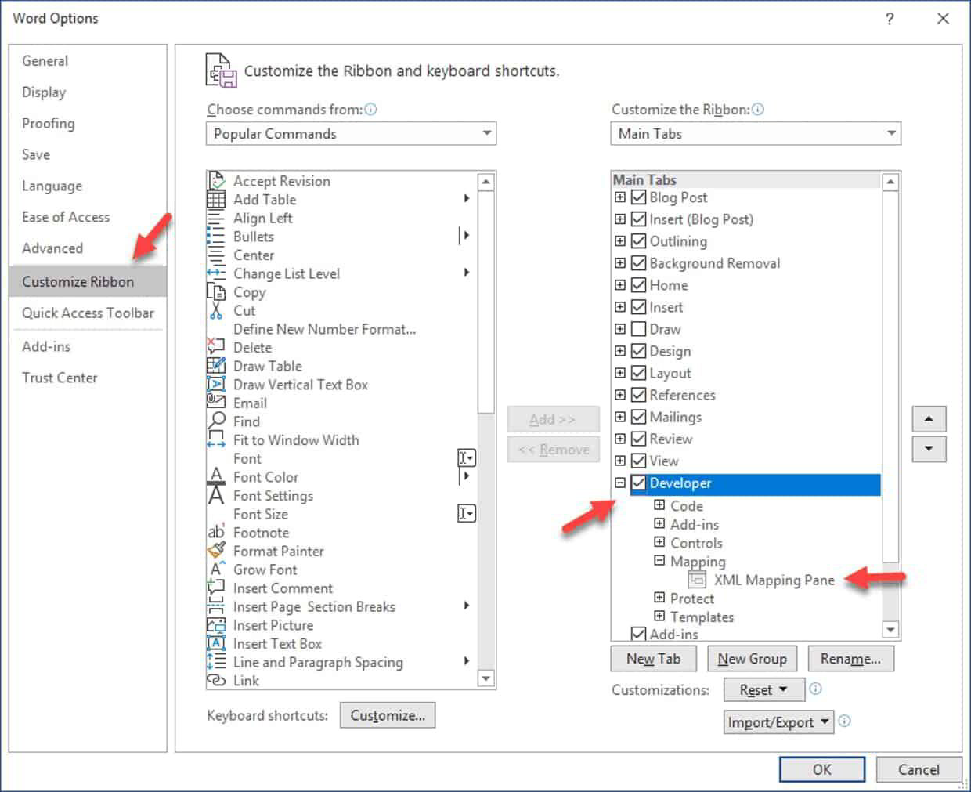Collapse the Mapping group under Developer

click(x=659, y=561)
